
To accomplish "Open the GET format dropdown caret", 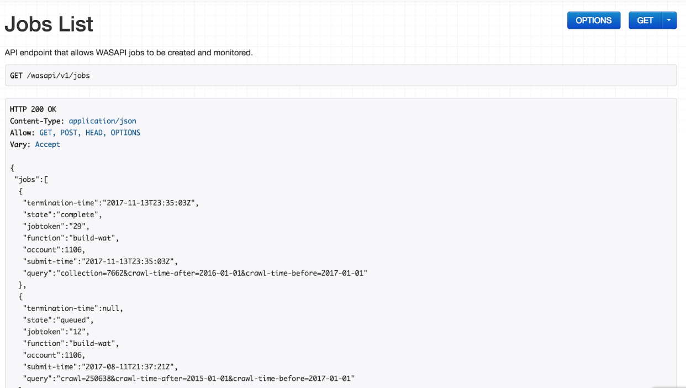I will 668,20.
